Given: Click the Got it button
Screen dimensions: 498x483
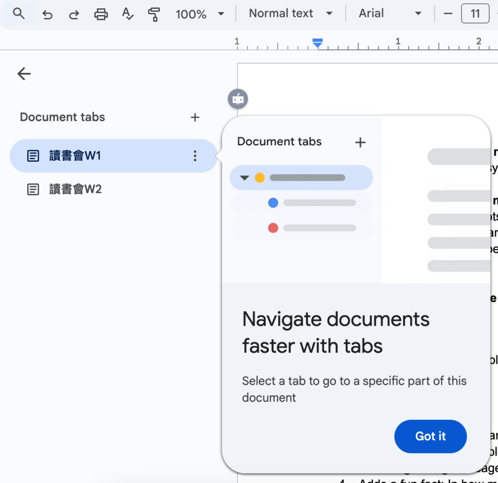Looking at the screenshot, I should click(430, 436).
